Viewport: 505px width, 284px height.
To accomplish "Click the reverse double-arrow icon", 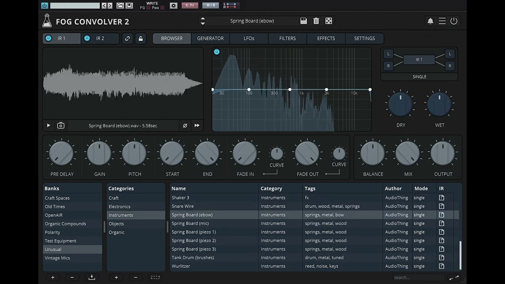I will coord(197,125).
